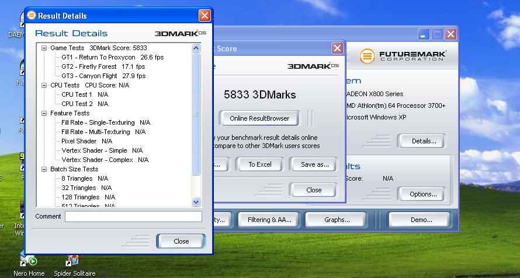Click Result Details title bar icon
Image resolution: width=520 pixels, height=278 pixels.
click(31, 15)
